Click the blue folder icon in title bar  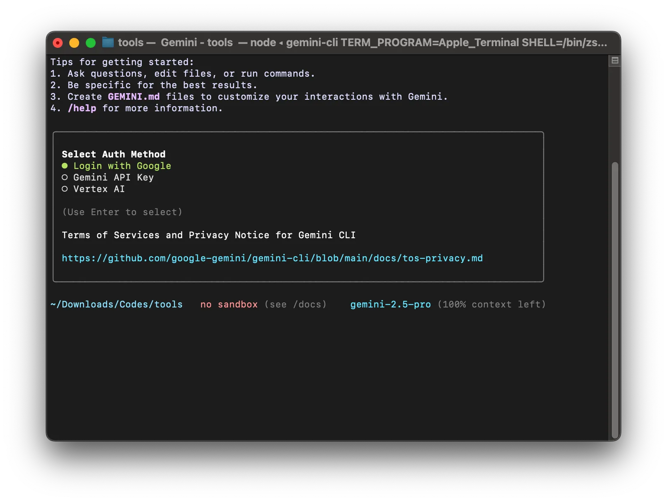108,42
